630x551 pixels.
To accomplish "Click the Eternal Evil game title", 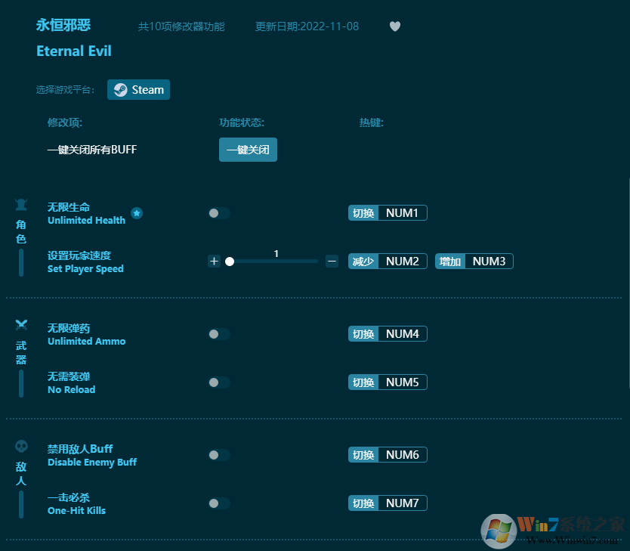I will tap(74, 51).
